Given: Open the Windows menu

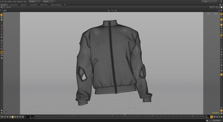Looking at the screenshot, I should (x=20, y=2).
